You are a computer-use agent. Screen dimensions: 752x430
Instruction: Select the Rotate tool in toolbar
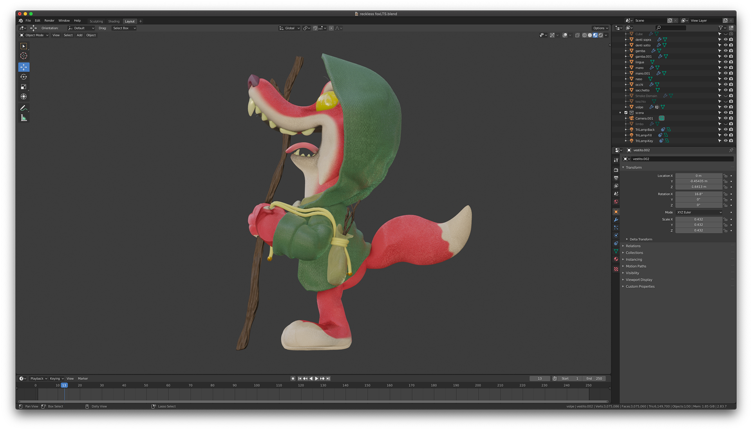click(23, 77)
